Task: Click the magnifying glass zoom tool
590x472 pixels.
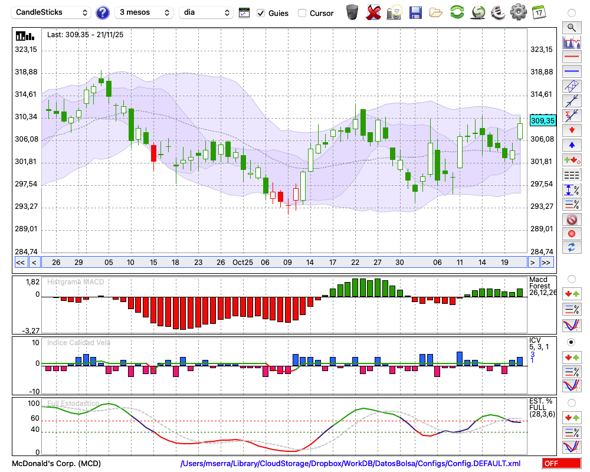Action: point(571,27)
